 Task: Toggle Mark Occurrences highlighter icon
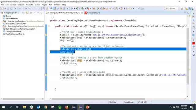coord(55,9)
